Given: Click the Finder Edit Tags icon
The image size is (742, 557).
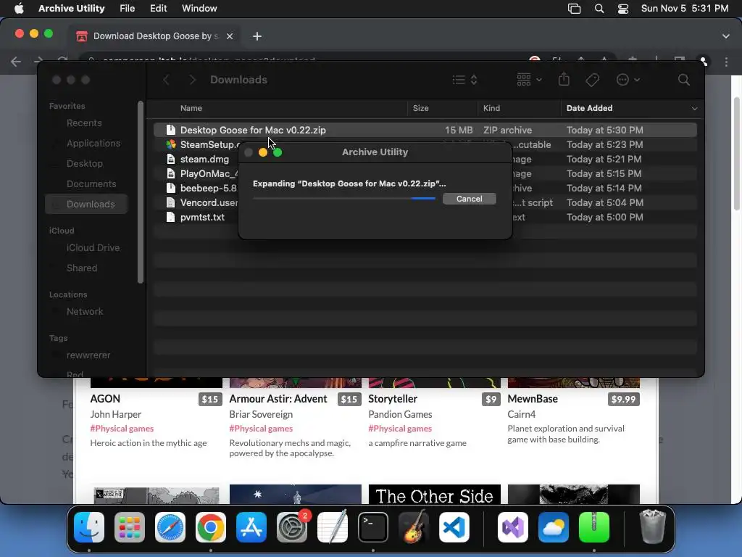Looking at the screenshot, I should pyautogui.click(x=592, y=80).
